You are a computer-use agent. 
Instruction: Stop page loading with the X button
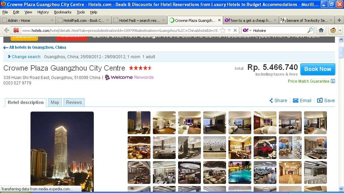coord(235,30)
